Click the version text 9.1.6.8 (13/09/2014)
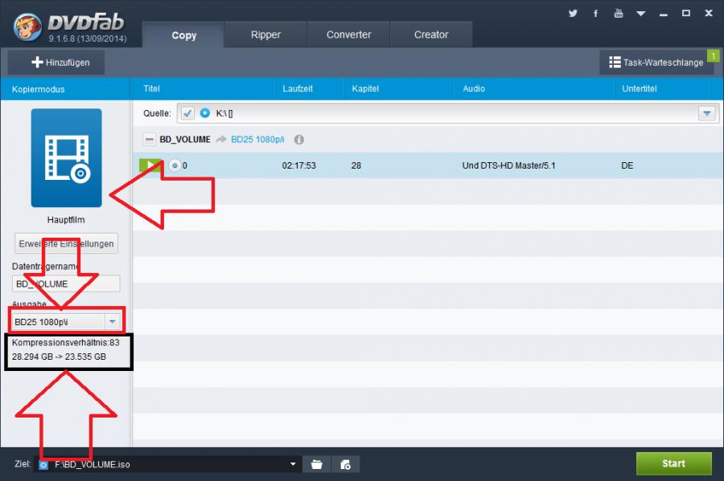The height and width of the screenshot is (481, 724). 88,39
